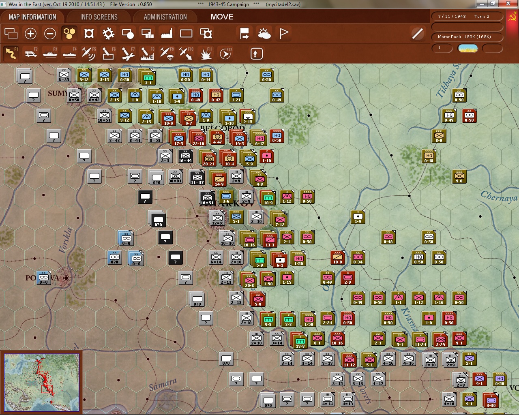This screenshot has height=415, width=519.
Task: Select the Soviet unit stack labeled 20-21
Action: pos(209,158)
